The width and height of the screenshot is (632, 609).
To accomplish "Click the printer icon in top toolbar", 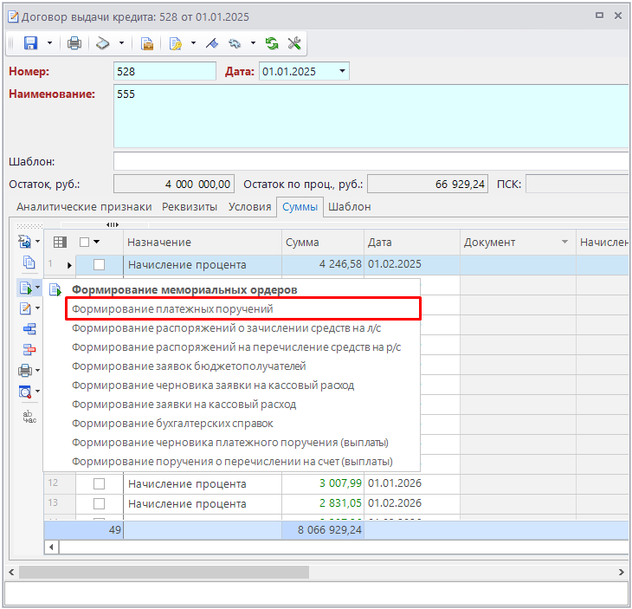I will (x=74, y=43).
